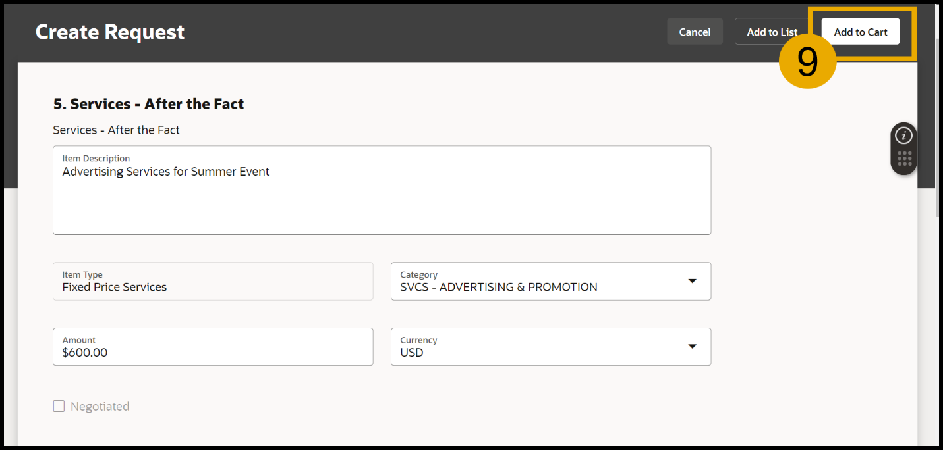The width and height of the screenshot is (943, 450).
Task: Click the 'Advertising Services for Summer Event' text
Action: 165,172
